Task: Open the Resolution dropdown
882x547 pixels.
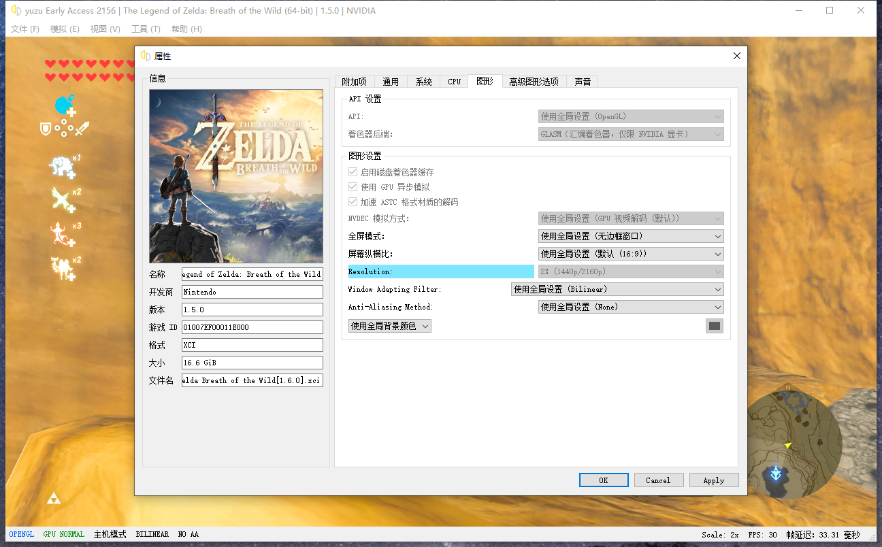Action: coord(631,271)
